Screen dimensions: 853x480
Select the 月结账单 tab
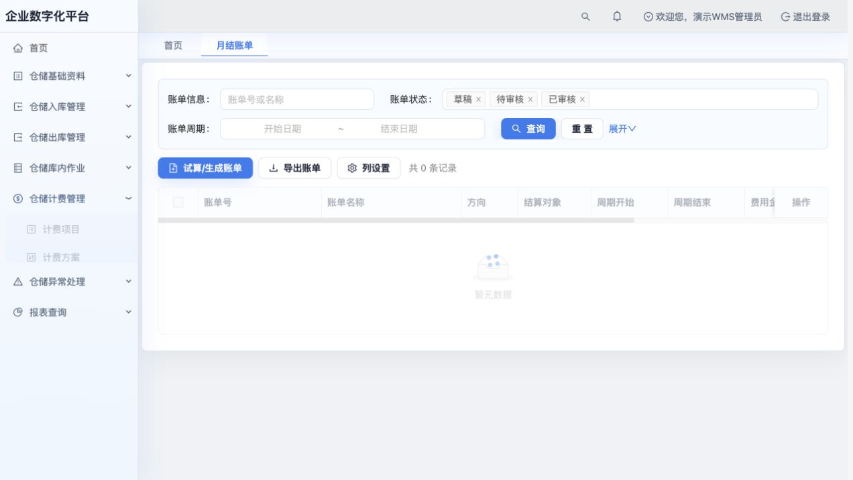pyautogui.click(x=235, y=46)
